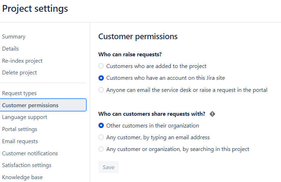Go to Knowledge base settings
This screenshot has width=281, height=182.
pos(22,177)
